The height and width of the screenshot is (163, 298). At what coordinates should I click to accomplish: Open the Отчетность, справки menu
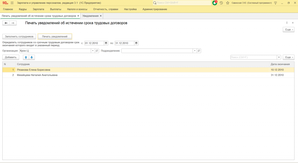[x=106, y=9]
